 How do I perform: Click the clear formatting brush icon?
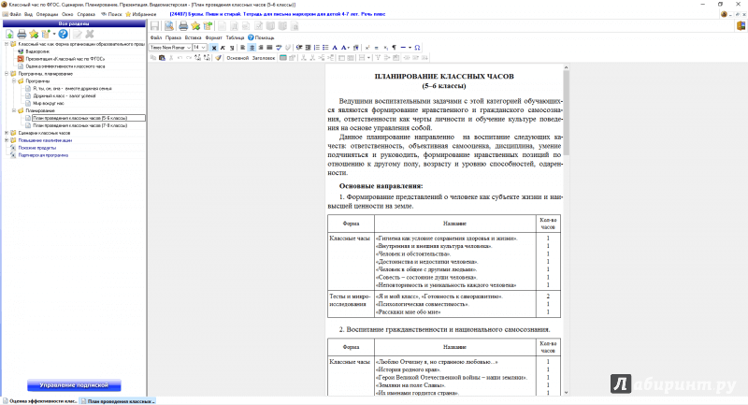click(x=218, y=58)
